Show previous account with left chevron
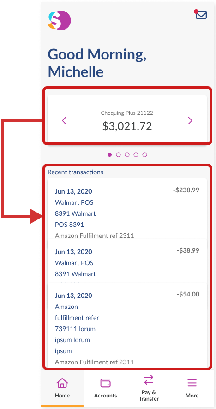 click(64, 120)
